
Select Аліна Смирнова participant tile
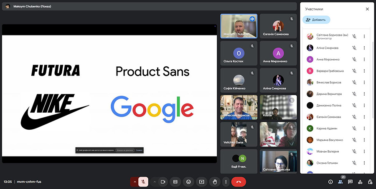(278, 80)
